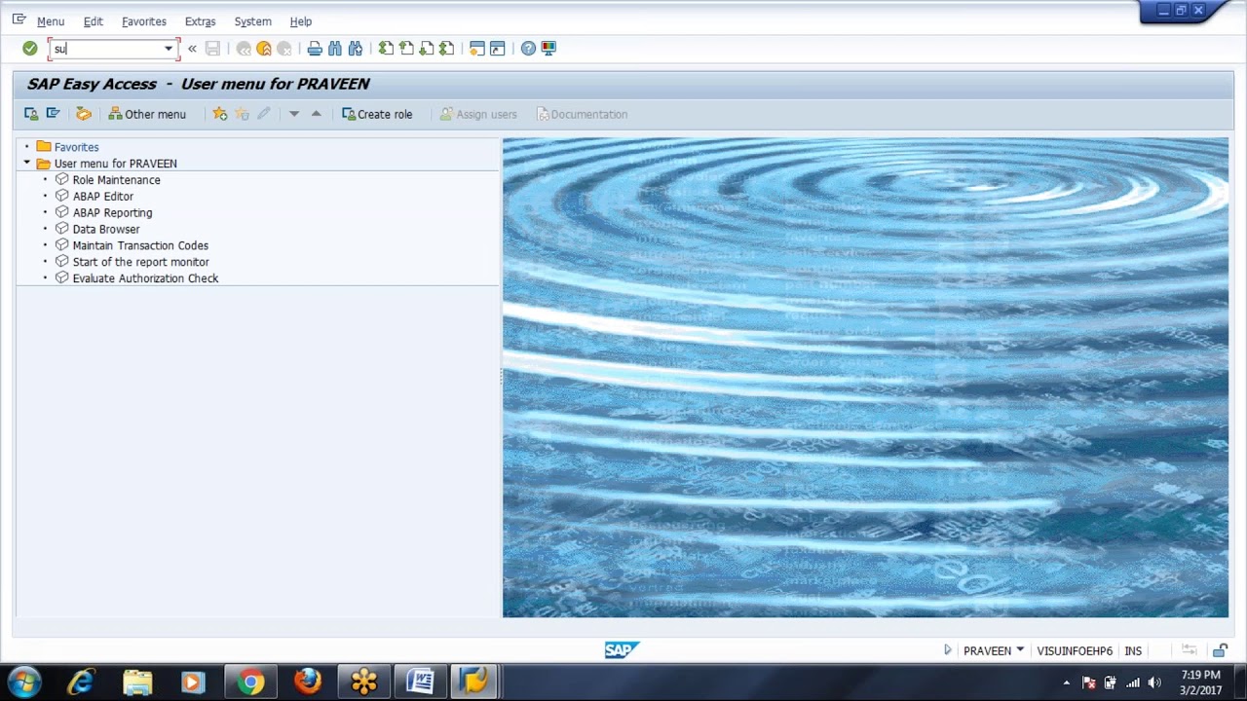Open the Extras menu
This screenshot has width=1247, height=701.
pos(200,21)
